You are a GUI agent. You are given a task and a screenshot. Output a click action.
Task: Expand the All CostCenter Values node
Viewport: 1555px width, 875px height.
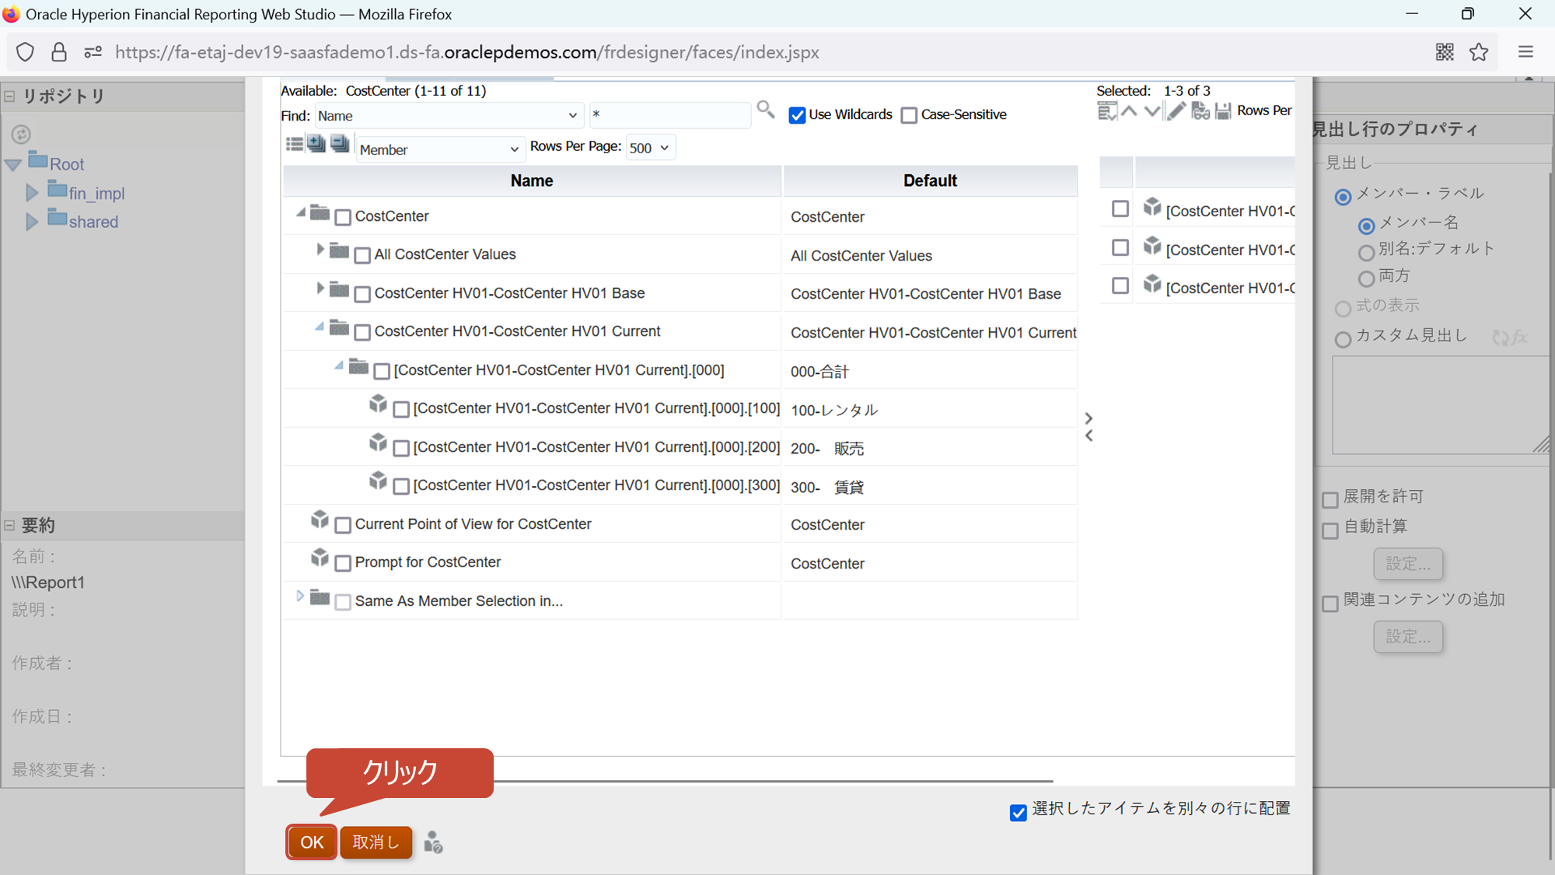pos(320,250)
